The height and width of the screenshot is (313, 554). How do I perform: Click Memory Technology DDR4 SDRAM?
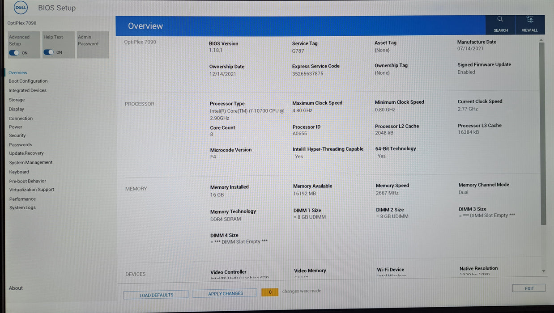(226, 219)
